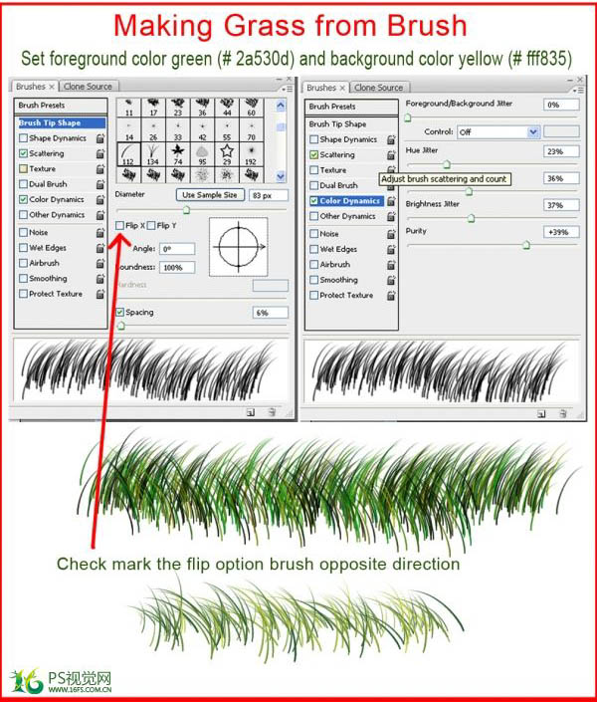Pick the brush tip labeled 23
Image resolution: width=597 pixels, height=702 pixels.
point(178,108)
